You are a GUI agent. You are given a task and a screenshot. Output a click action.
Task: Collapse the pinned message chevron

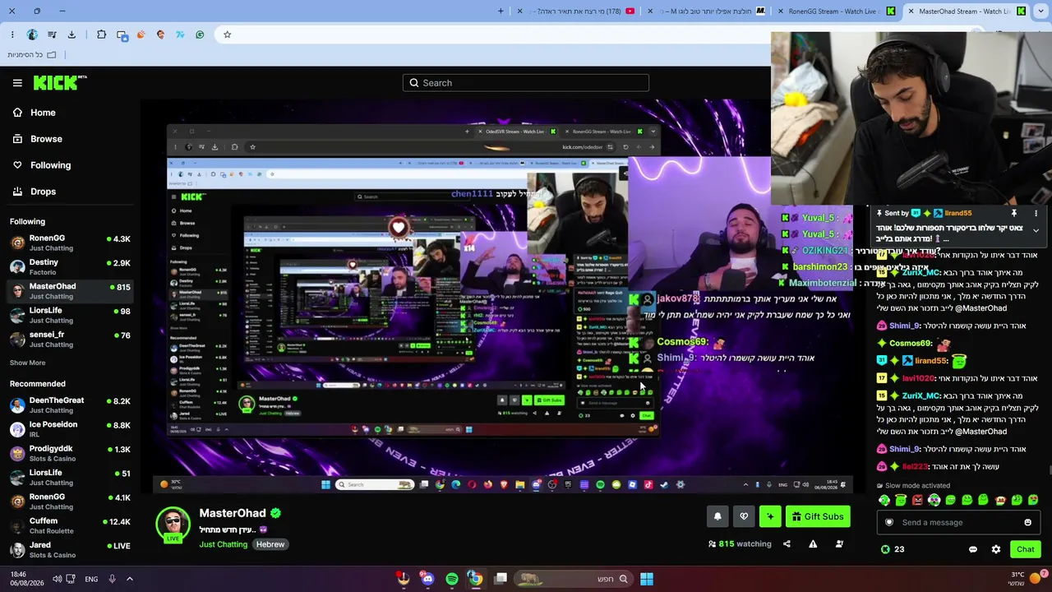click(x=1036, y=230)
